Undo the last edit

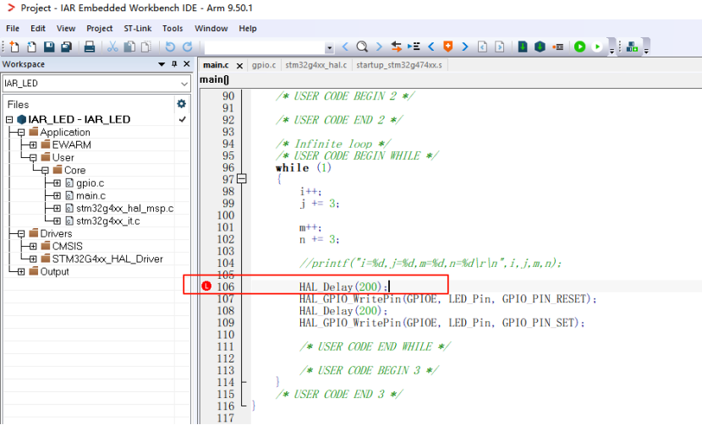(170, 46)
